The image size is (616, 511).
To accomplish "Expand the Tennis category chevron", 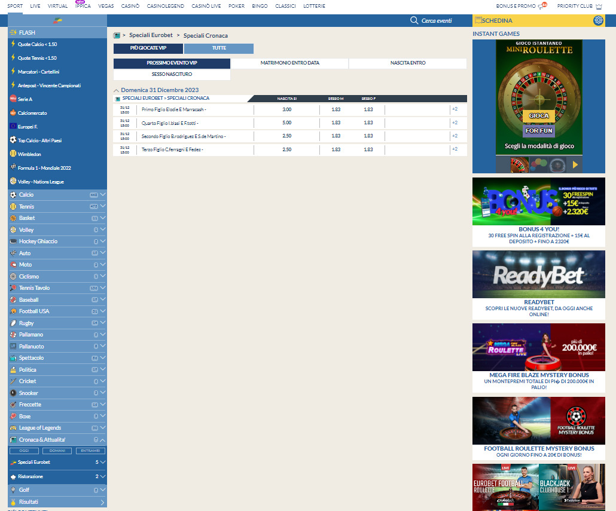I will (x=102, y=206).
